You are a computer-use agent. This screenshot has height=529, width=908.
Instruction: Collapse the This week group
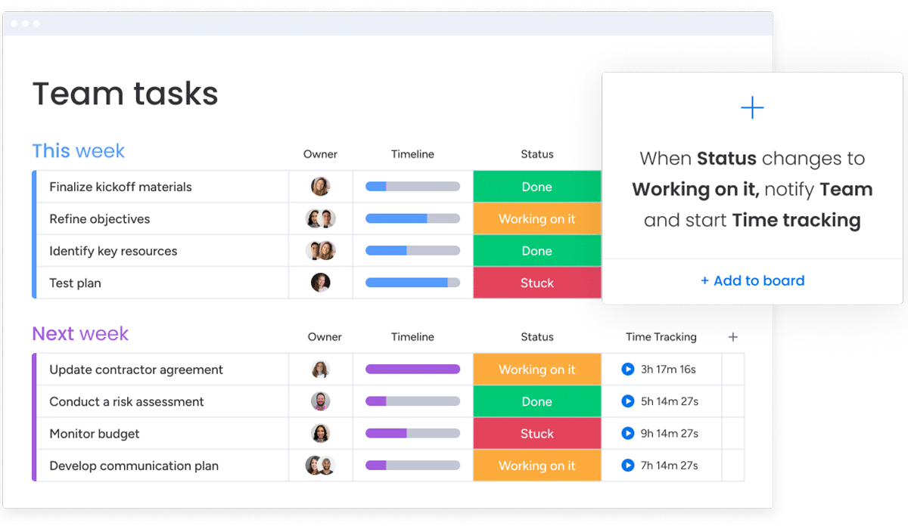coord(79,151)
